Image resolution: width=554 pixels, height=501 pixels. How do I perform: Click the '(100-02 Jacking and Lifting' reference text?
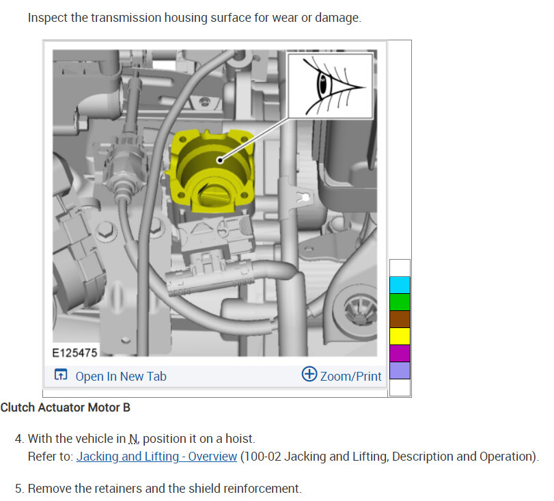pos(314,457)
